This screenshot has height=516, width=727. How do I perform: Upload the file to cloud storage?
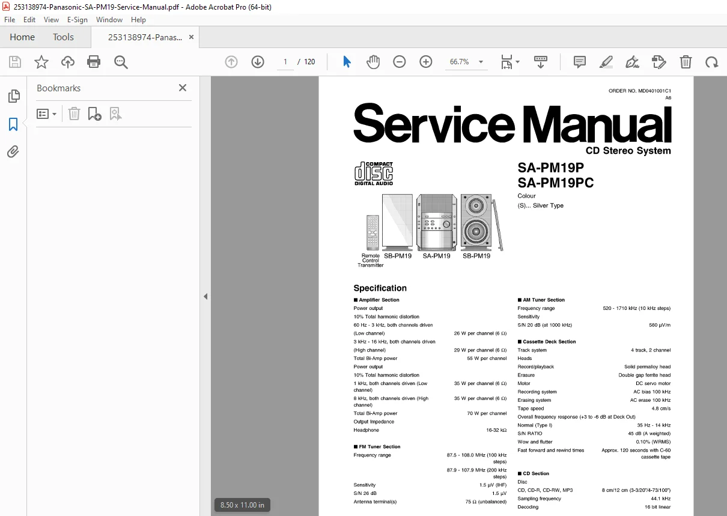point(68,62)
